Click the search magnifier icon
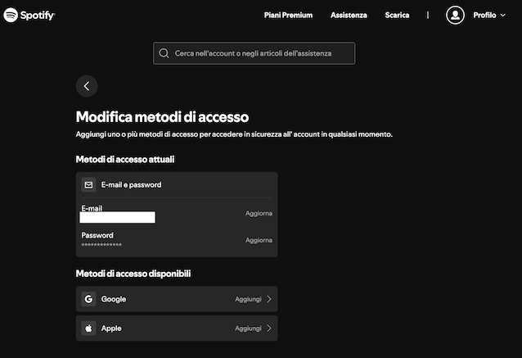This screenshot has width=522, height=358. tap(164, 53)
